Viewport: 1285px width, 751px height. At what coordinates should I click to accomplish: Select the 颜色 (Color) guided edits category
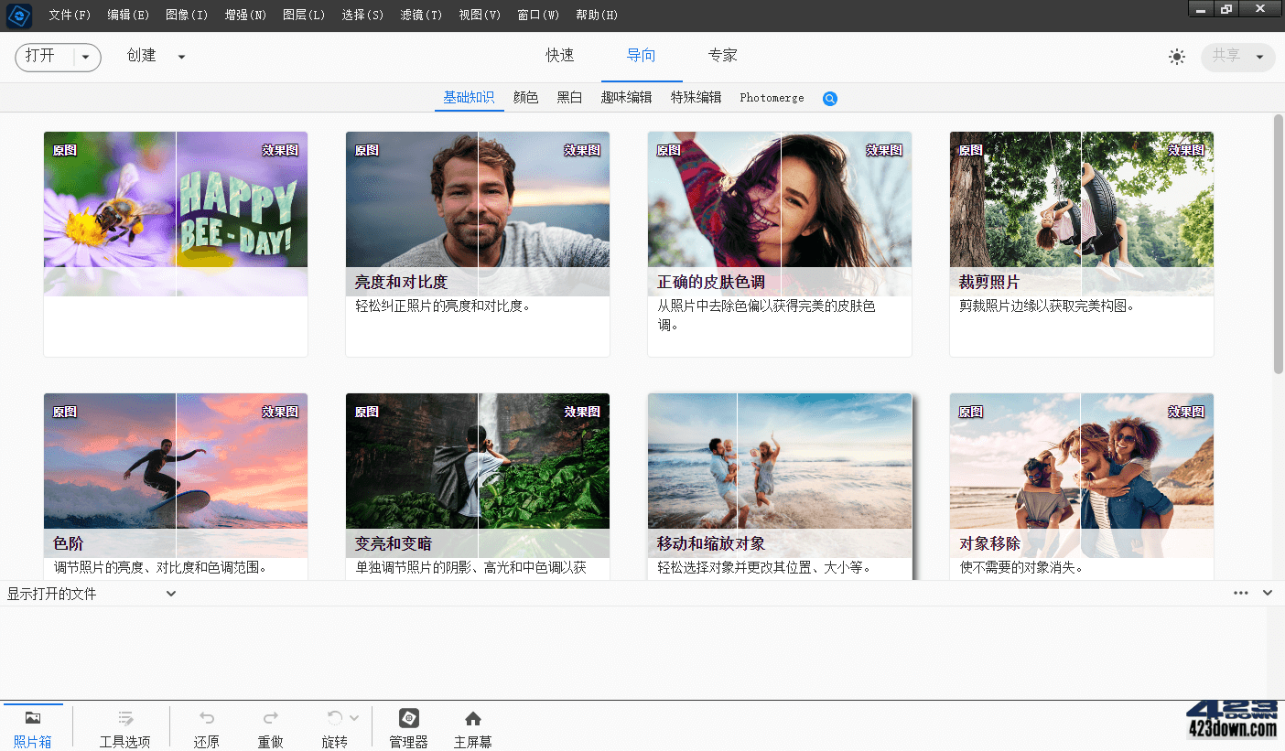(526, 96)
